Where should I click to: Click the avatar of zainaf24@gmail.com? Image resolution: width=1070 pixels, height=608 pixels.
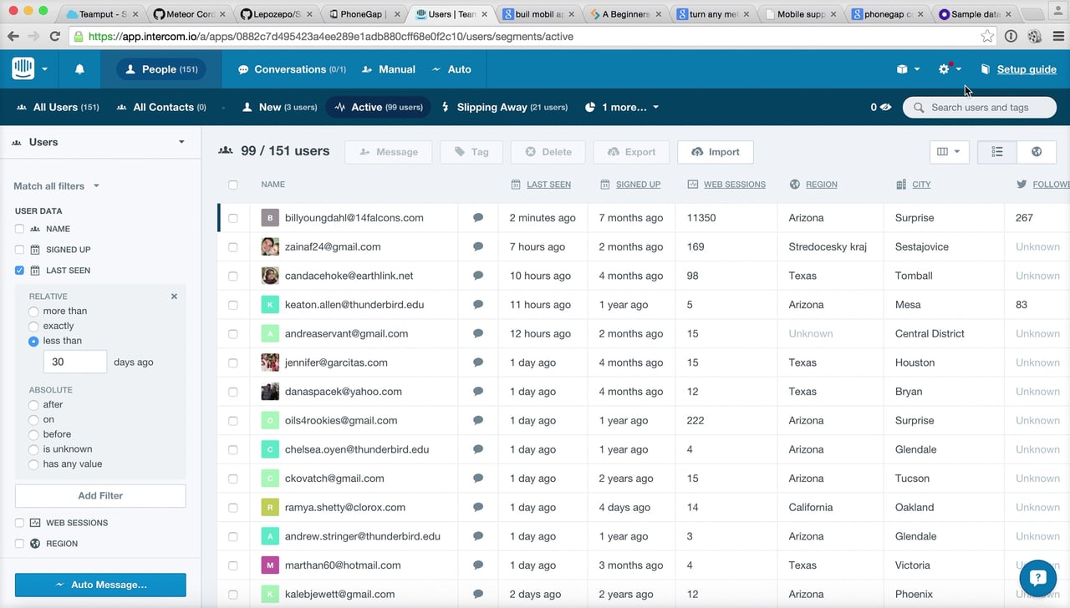(270, 246)
